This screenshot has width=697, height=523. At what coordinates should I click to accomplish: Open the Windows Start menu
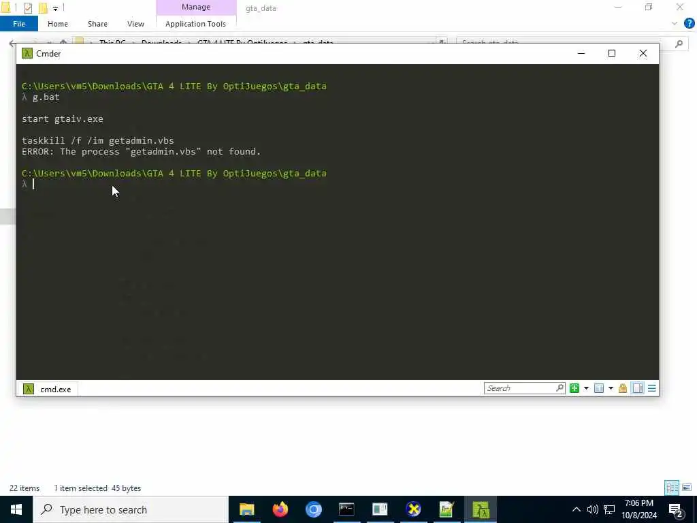pyautogui.click(x=16, y=509)
